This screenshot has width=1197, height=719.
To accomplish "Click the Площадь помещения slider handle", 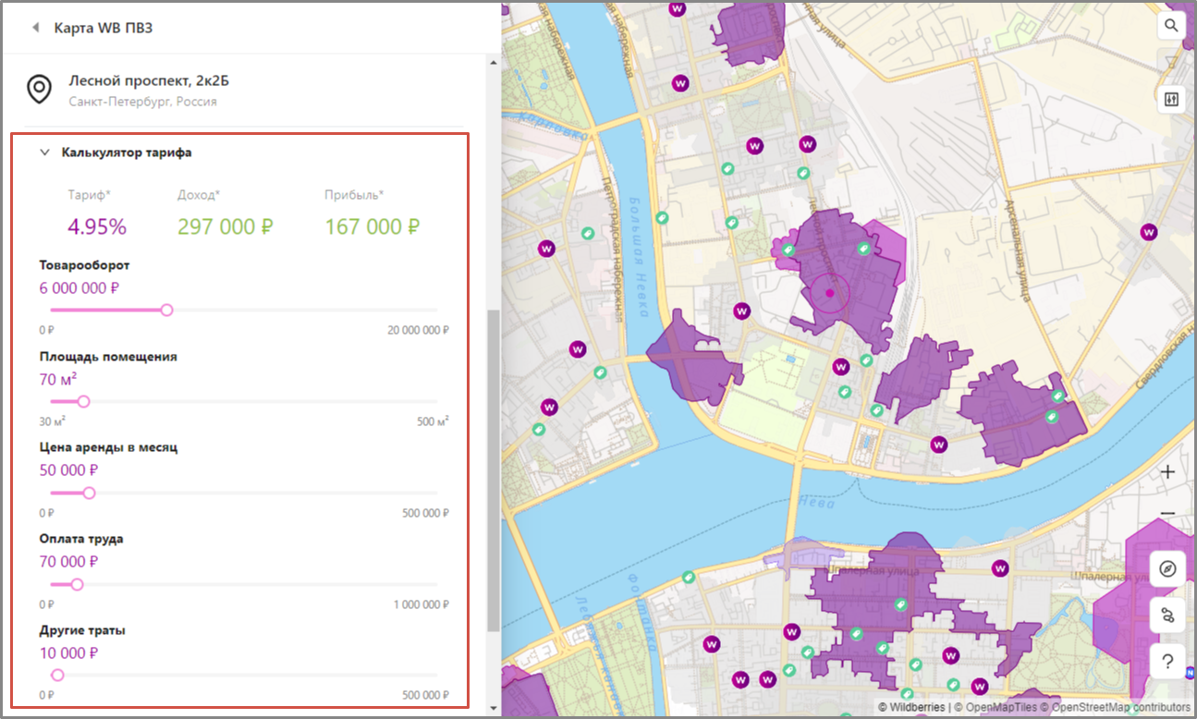I will (x=83, y=401).
